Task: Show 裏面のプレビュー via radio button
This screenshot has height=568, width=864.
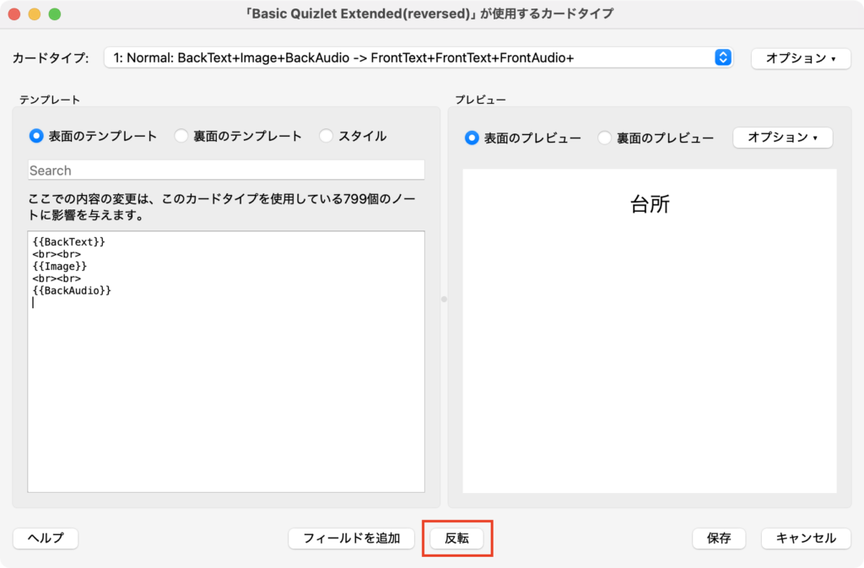Action: [605, 138]
